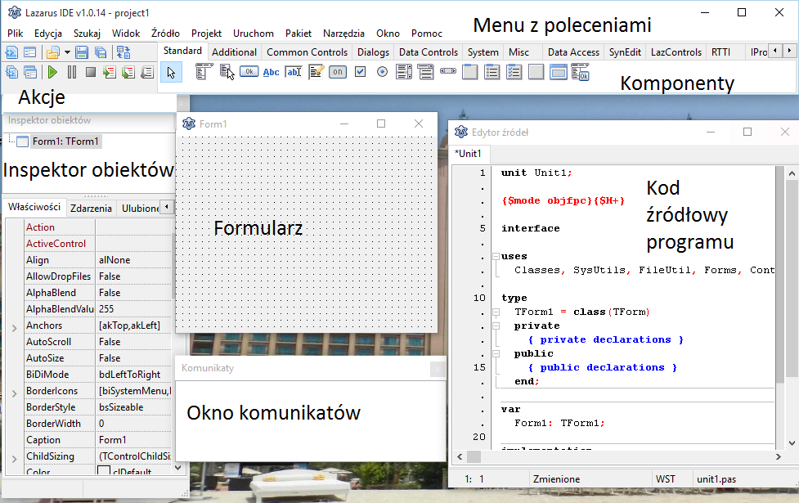
Task: Open the Narzędzia menu
Action: click(343, 34)
